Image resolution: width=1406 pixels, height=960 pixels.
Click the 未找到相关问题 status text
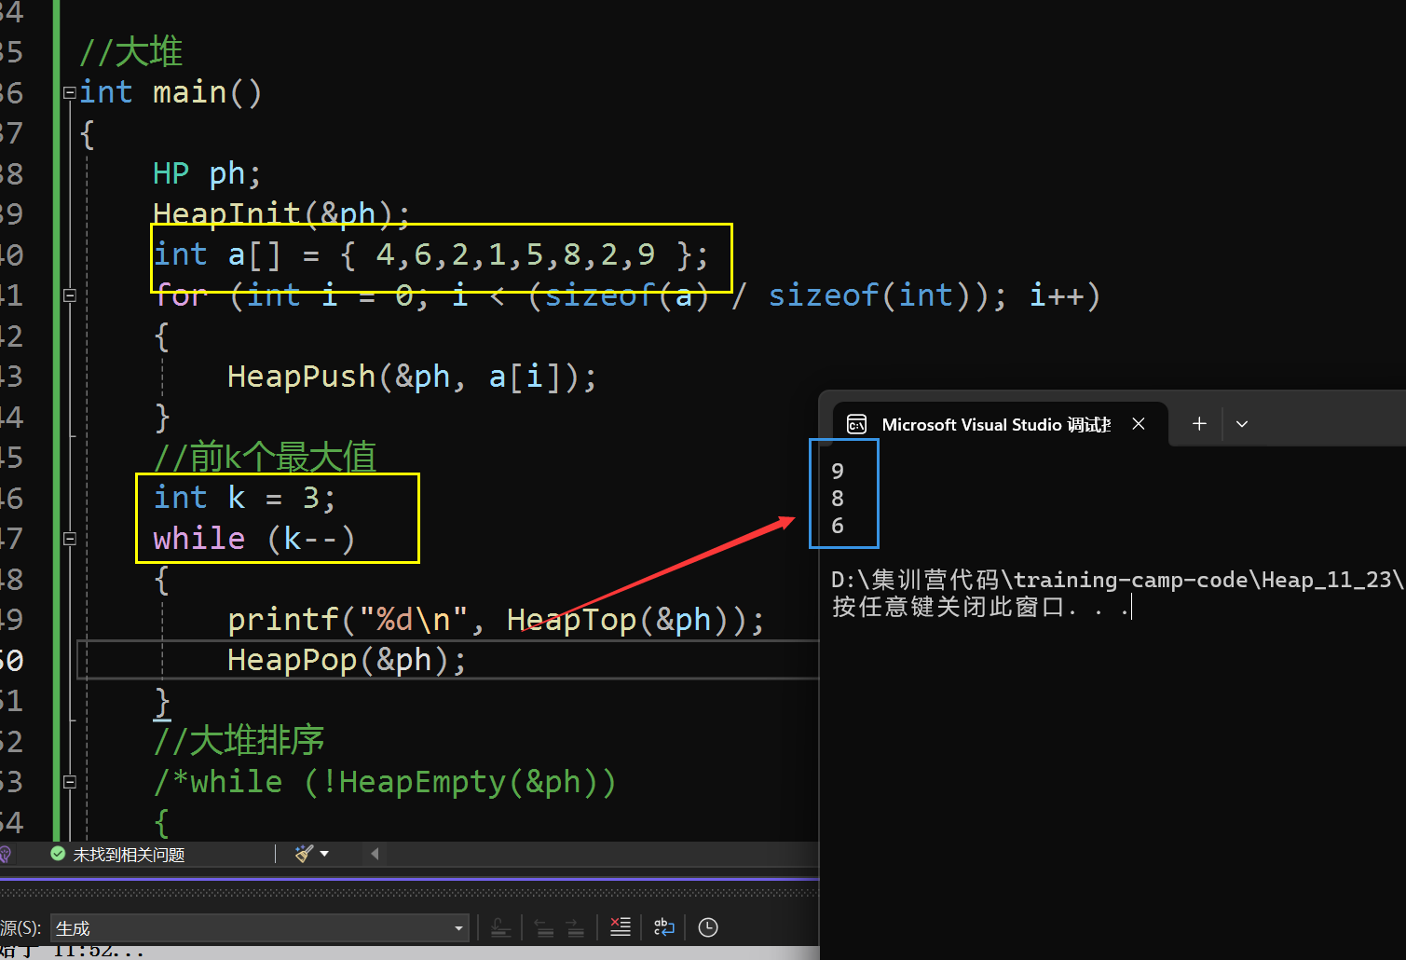click(129, 855)
